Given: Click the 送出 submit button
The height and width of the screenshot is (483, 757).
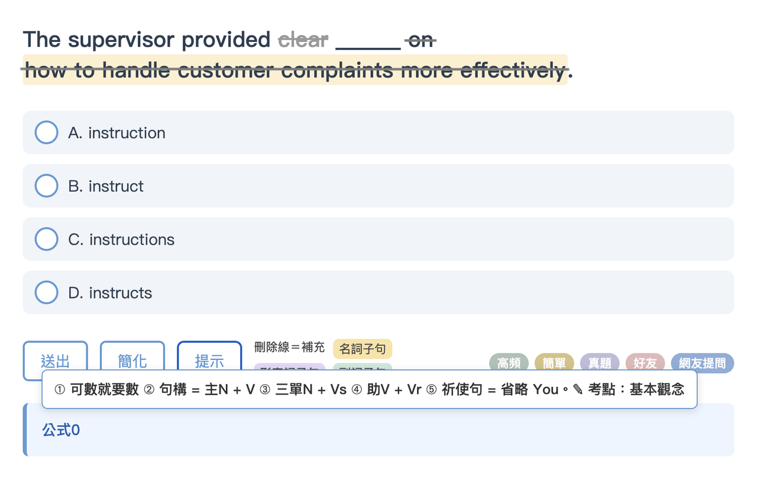Looking at the screenshot, I should (56, 361).
